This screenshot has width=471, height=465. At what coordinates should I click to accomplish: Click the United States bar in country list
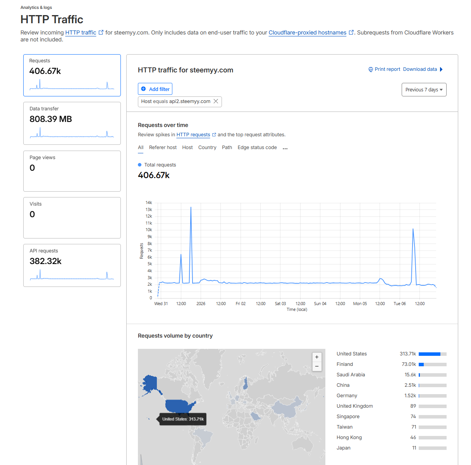pyautogui.click(x=433, y=354)
